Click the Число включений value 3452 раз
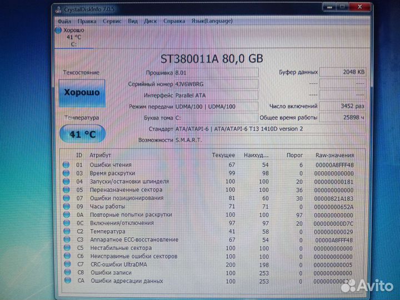This screenshot has width=400, height=300. point(342,106)
